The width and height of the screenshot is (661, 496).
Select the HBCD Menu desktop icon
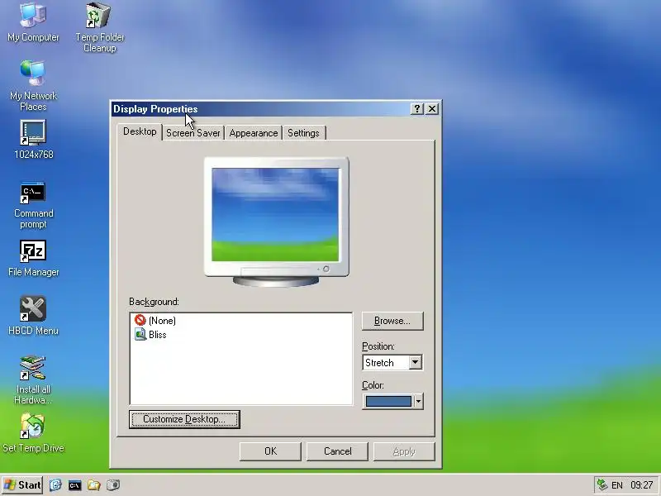(33, 316)
